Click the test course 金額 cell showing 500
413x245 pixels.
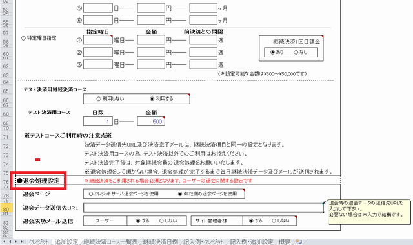click(x=151, y=122)
